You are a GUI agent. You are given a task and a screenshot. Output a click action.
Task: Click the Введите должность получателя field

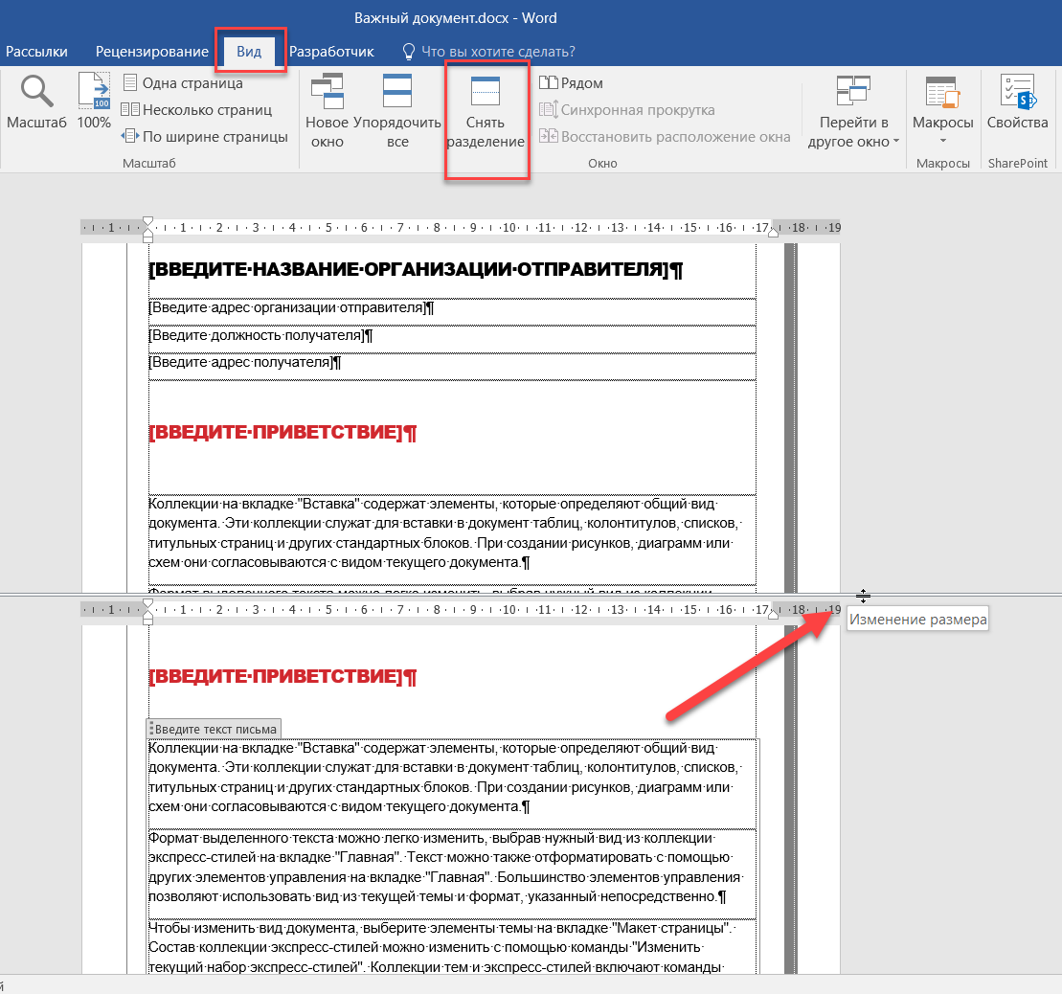260,335
